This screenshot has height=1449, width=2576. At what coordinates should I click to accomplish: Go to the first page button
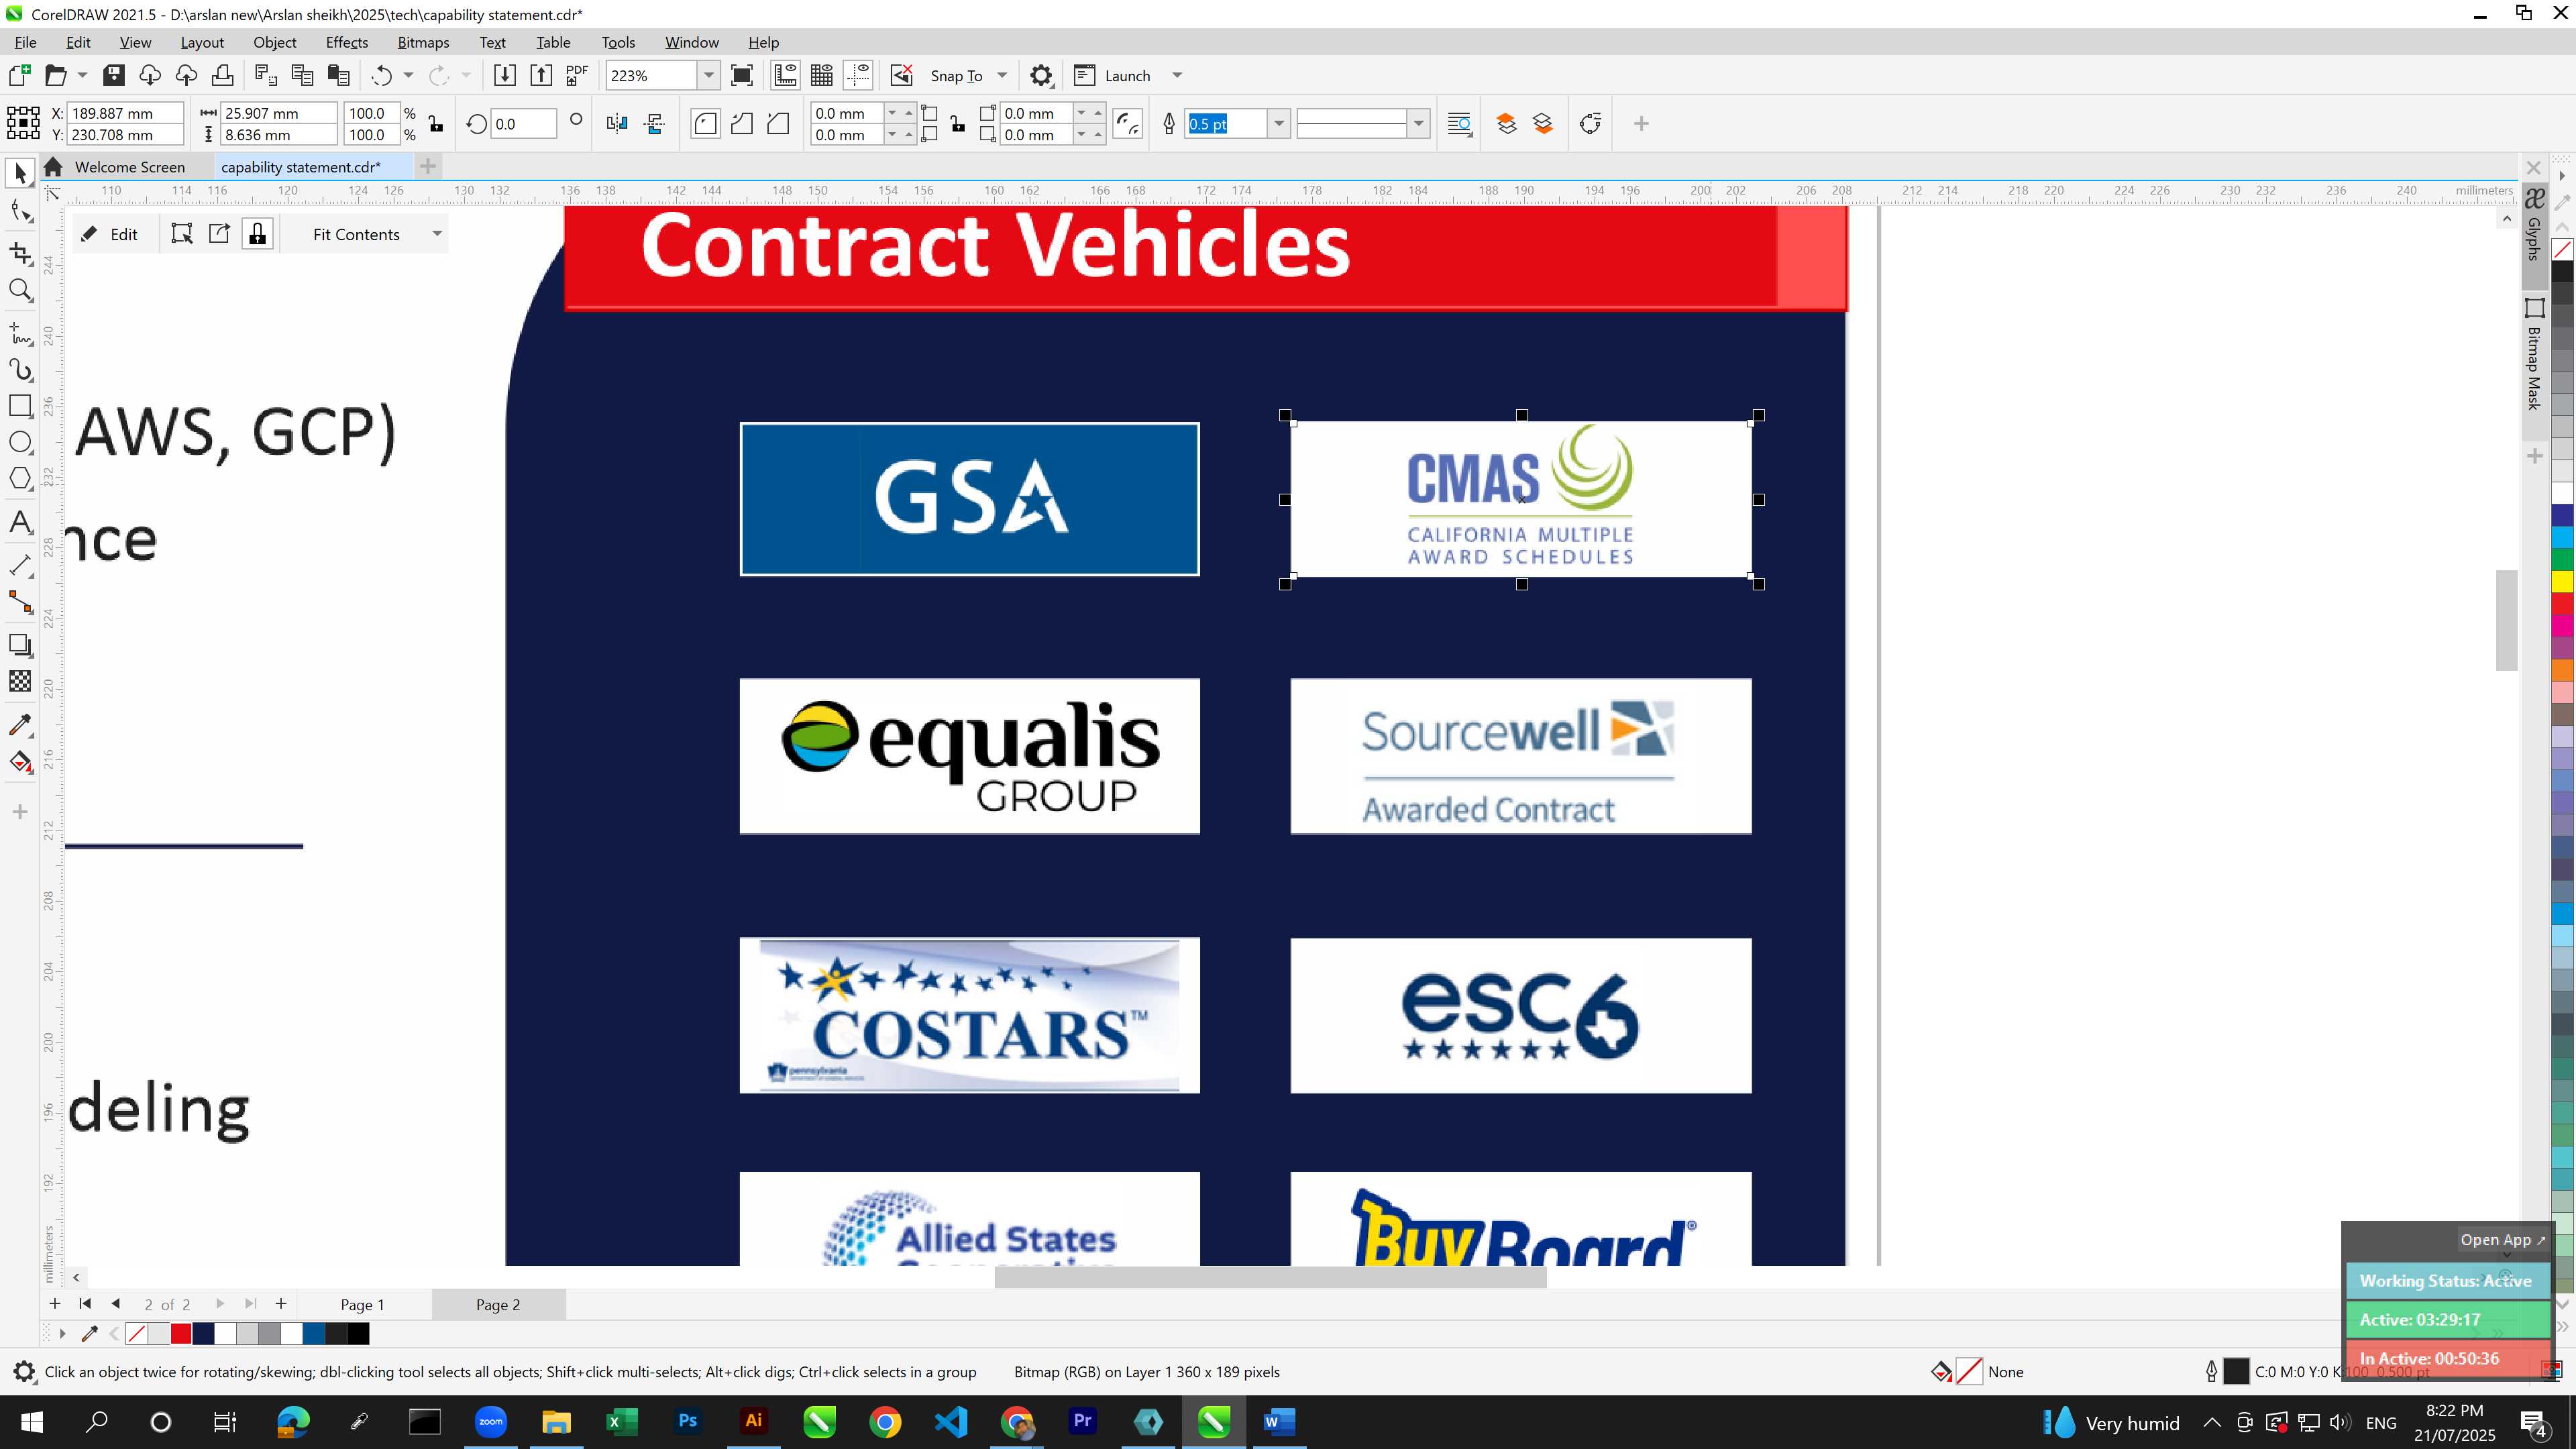pos(85,1304)
